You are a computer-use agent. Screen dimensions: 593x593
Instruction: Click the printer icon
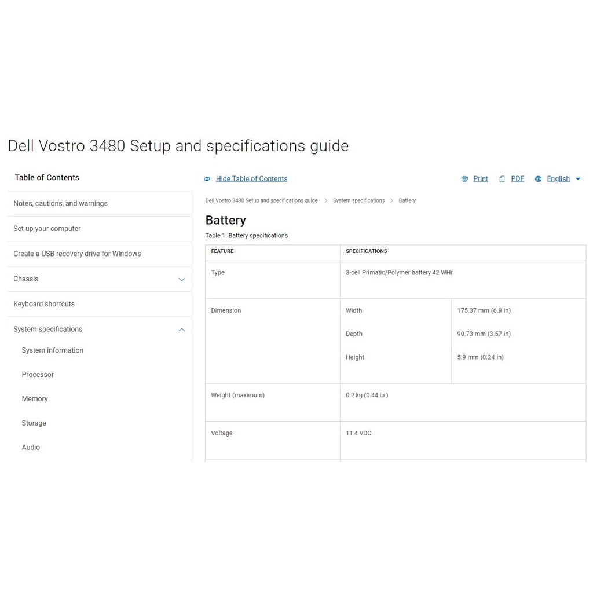464,179
